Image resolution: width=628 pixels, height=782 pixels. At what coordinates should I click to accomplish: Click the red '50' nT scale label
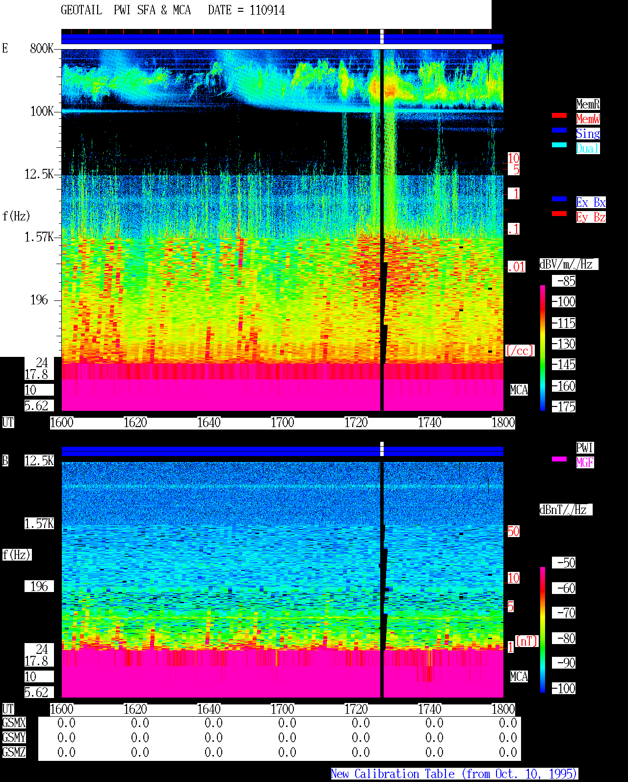513,531
